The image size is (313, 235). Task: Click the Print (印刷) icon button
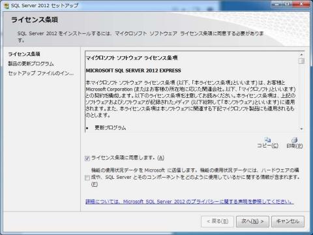[x=295, y=143]
